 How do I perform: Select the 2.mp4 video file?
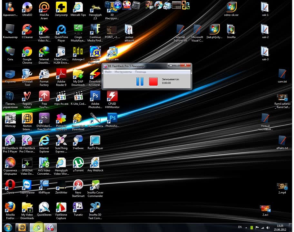[282, 188]
